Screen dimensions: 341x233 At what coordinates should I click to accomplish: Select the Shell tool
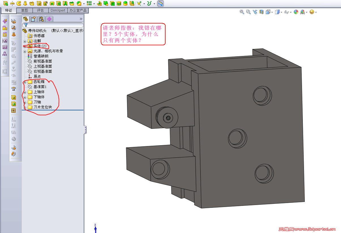pos(112,3)
